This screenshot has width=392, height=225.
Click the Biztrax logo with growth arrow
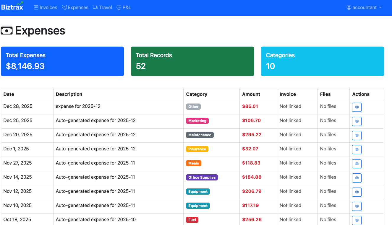coord(13,6)
